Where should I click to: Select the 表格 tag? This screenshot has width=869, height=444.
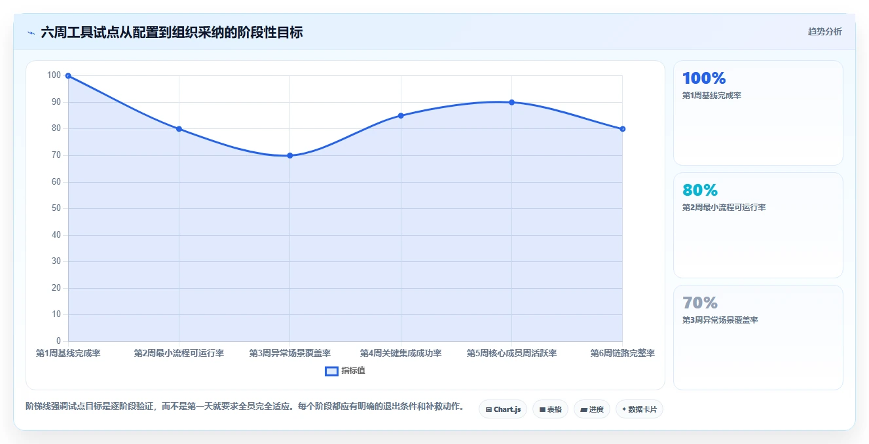tap(550, 409)
